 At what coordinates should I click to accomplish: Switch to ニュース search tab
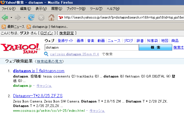pyautogui.click(x=114, y=40)
